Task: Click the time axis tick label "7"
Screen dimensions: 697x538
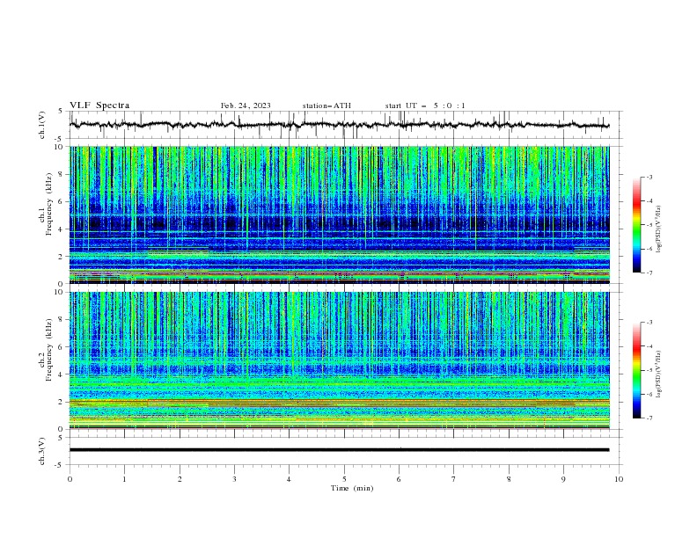Action: tap(454, 479)
